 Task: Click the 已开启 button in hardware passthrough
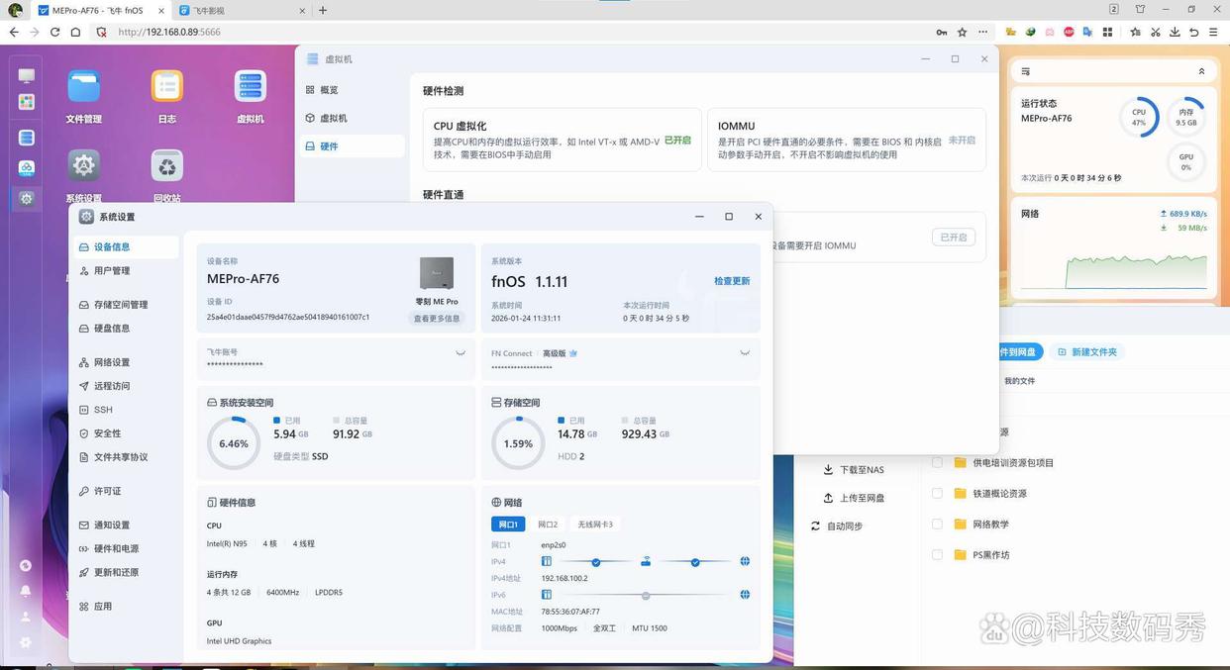[954, 238]
